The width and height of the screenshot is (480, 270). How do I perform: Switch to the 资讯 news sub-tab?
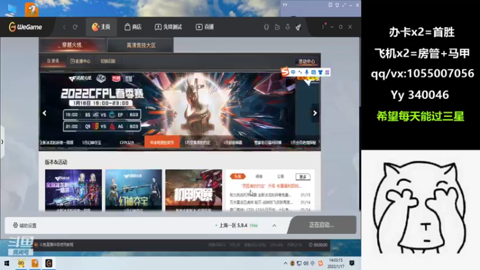tap(53, 61)
